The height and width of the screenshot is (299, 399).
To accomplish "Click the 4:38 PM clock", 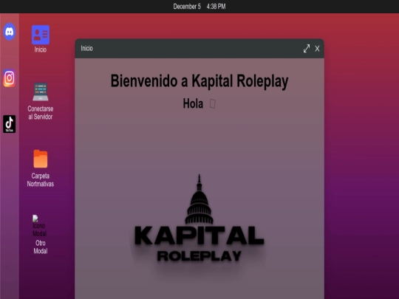I will (216, 7).
